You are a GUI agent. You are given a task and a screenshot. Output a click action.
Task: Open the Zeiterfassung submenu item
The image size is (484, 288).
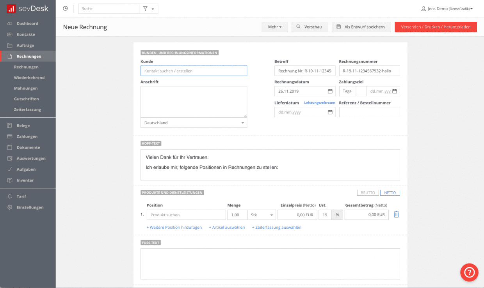[x=27, y=110]
